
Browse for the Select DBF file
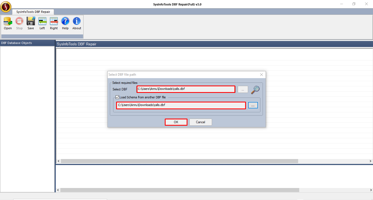point(243,89)
